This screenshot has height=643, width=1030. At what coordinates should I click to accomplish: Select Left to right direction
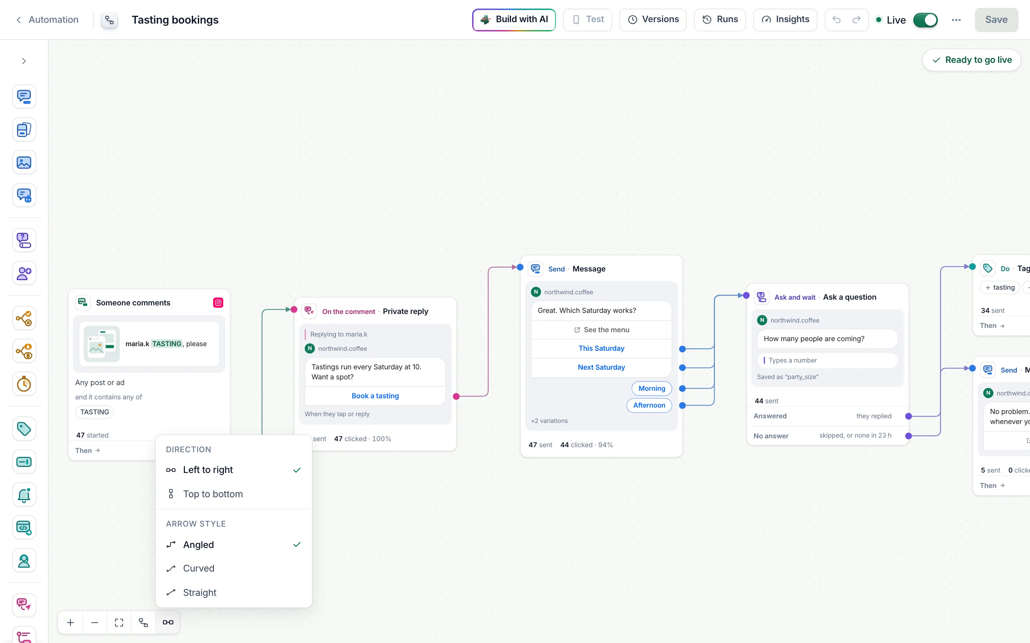tap(234, 470)
